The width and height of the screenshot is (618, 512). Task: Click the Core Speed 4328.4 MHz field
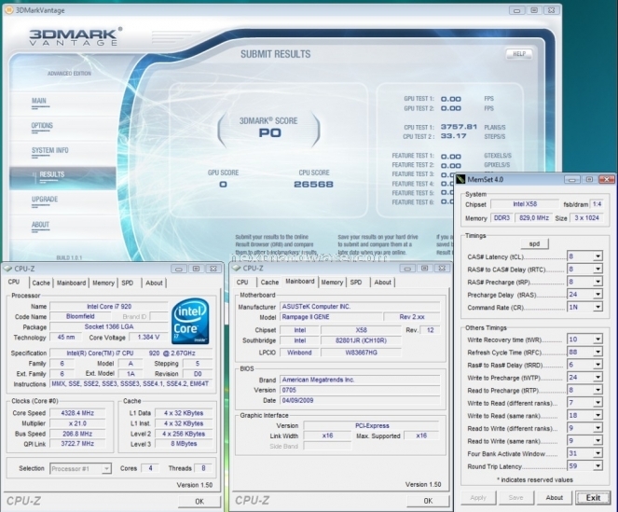point(77,413)
